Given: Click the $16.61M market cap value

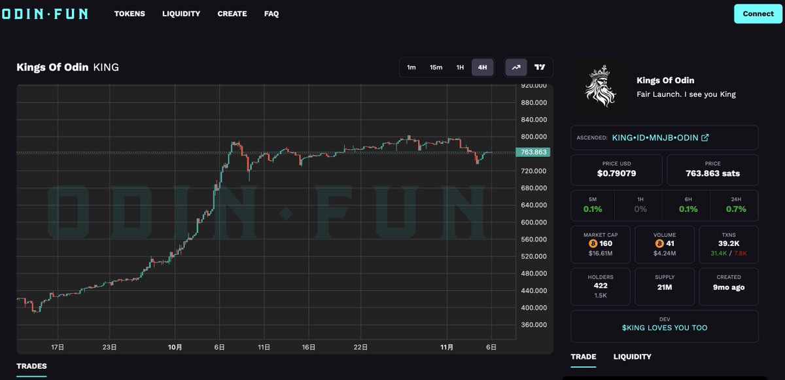Looking at the screenshot, I should click(601, 253).
